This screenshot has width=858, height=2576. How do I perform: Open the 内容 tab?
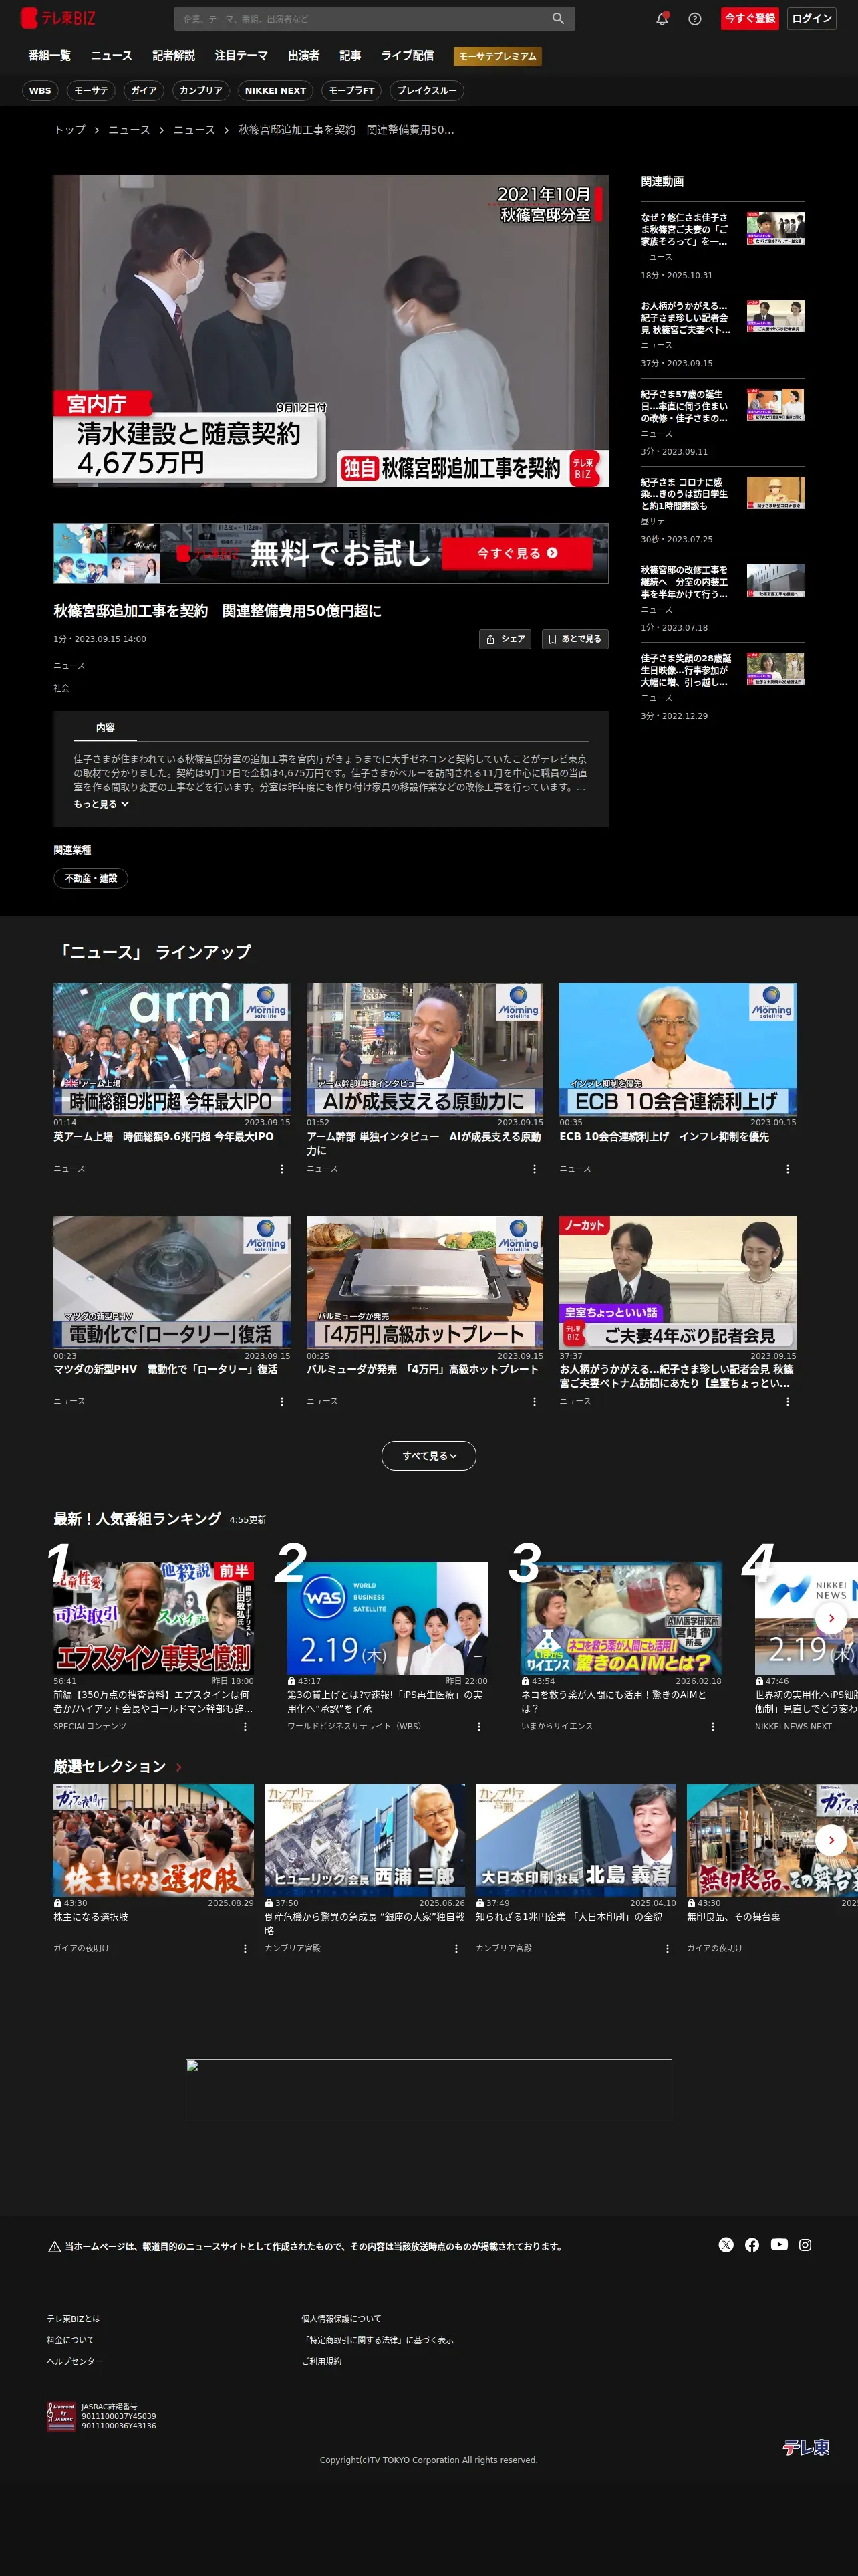[x=105, y=727]
